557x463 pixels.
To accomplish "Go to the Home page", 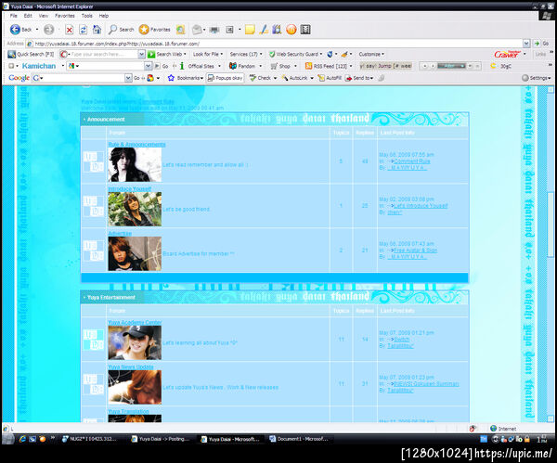I will 97,30.
